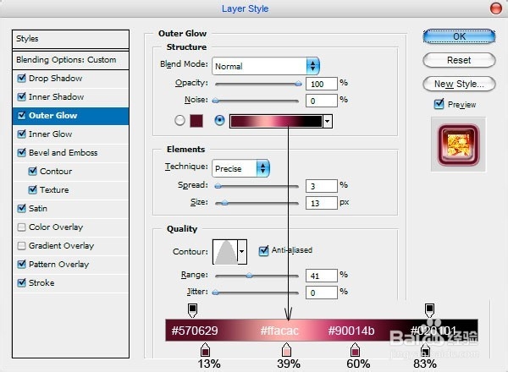
Task: Click the Jitter value field
Action: coord(322,293)
